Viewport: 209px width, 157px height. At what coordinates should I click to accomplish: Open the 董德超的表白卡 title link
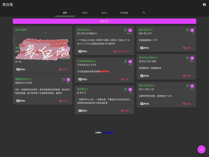pyautogui.click(x=23, y=79)
